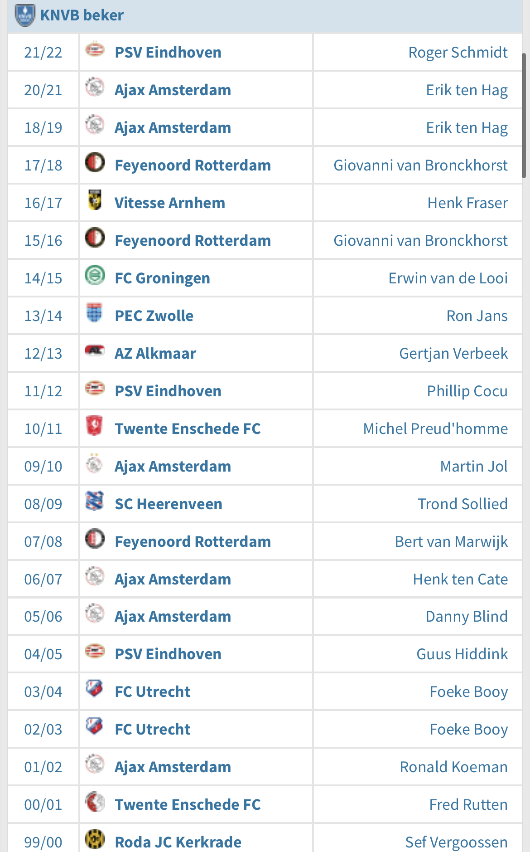Click the AZ Alkmaar club crest
Image resolution: width=530 pixels, height=852 pixels.
click(95, 350)
